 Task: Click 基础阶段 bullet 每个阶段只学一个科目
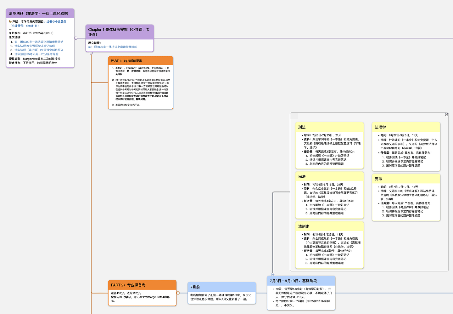[303, 303]
